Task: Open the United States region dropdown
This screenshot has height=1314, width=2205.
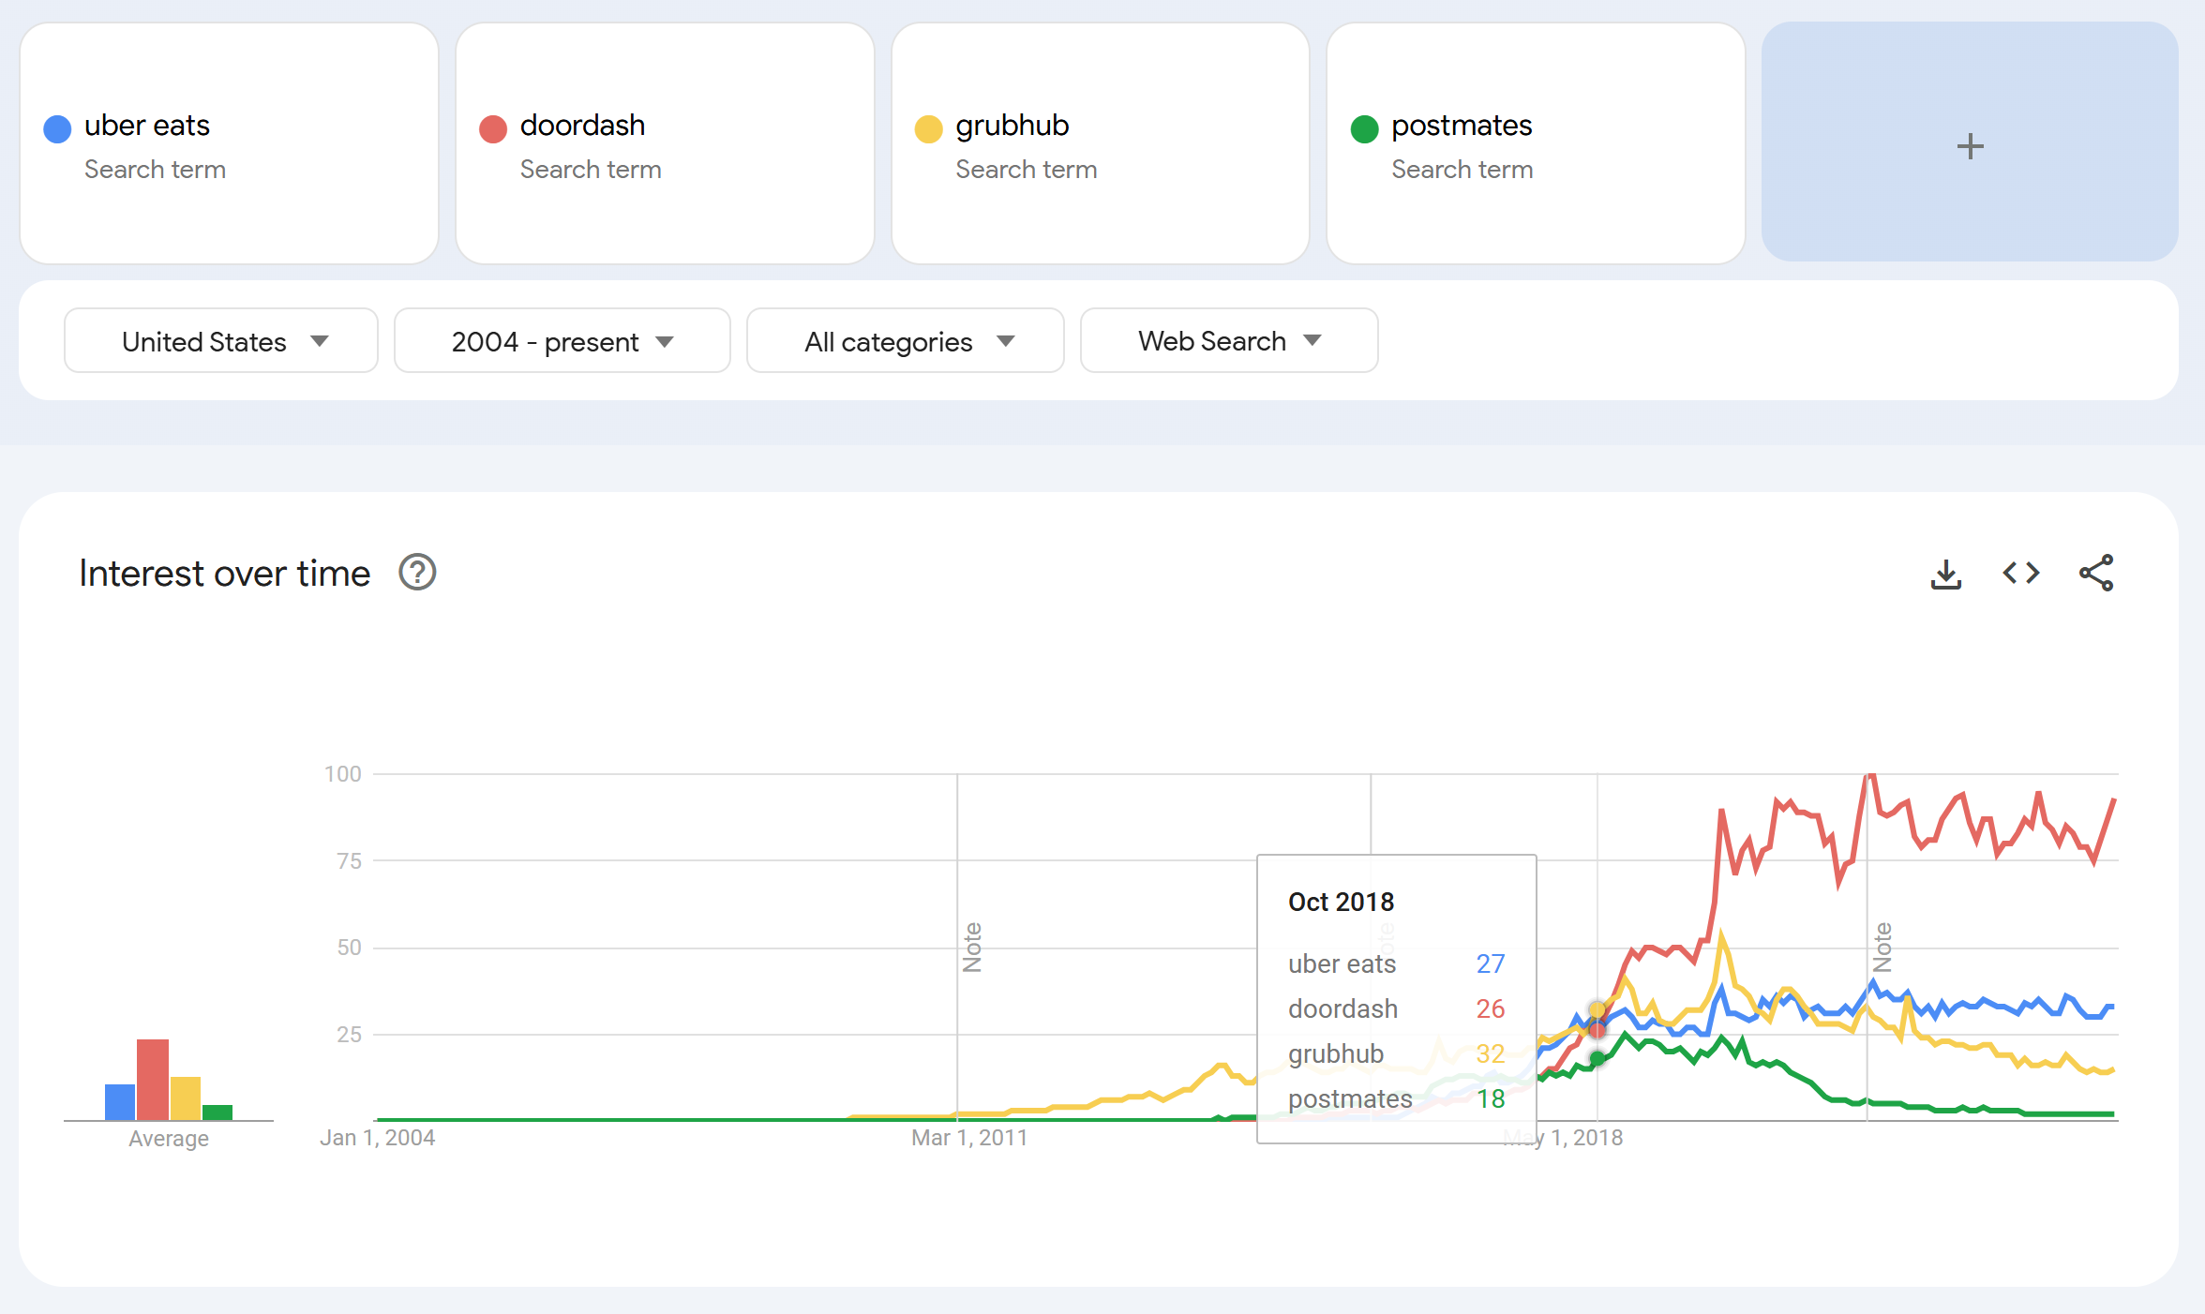Action: pos(221,341)
